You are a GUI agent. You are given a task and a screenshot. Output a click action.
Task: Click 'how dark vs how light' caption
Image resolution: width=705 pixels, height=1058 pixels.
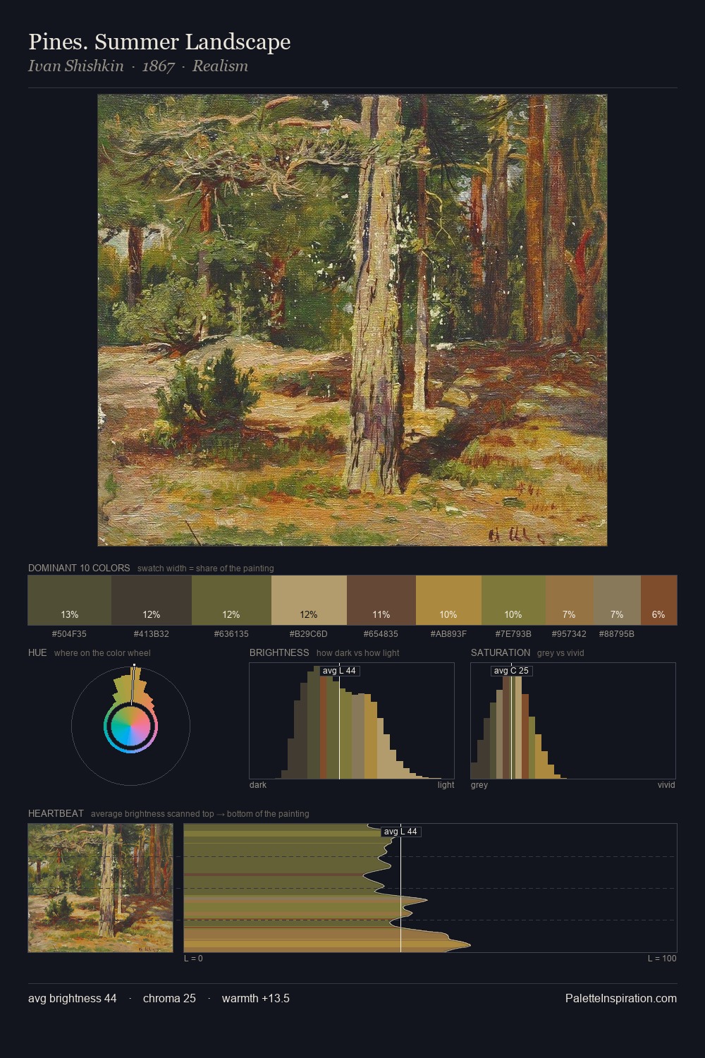click(358, 652)
